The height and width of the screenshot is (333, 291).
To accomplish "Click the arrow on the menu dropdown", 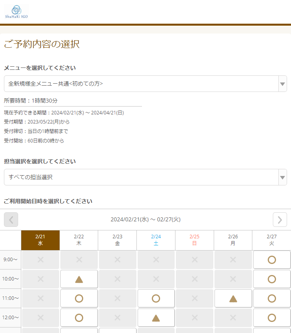I will pos(282,84).
